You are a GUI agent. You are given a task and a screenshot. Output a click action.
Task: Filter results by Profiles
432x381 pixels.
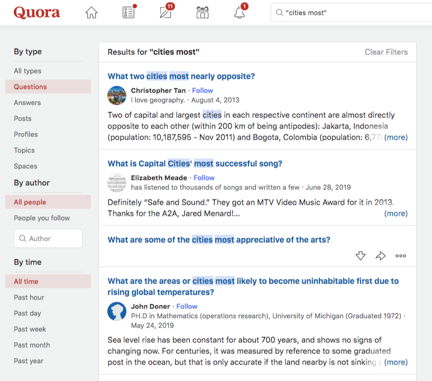pyautogui.click(x=26, y=134)
